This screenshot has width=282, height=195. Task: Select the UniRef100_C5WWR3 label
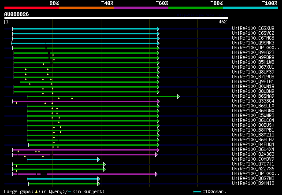pos(253,116)
